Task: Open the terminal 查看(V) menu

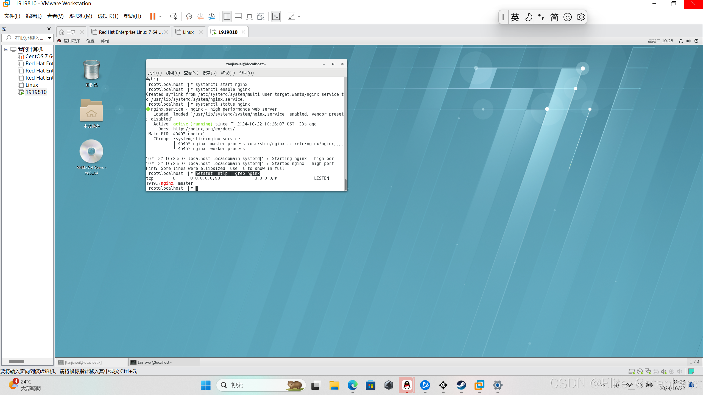Action: [x=191, y=73]
